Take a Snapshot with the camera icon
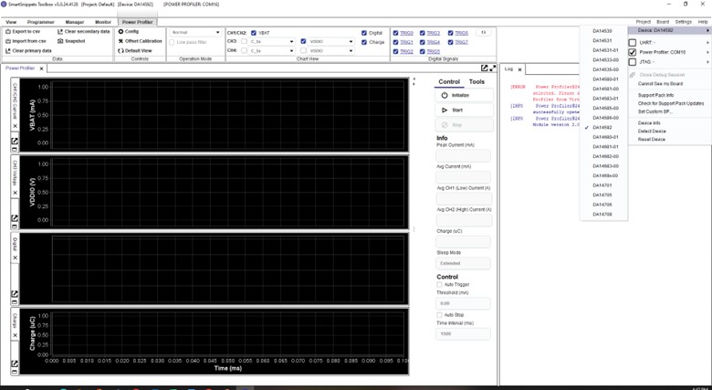 (60, 41)
